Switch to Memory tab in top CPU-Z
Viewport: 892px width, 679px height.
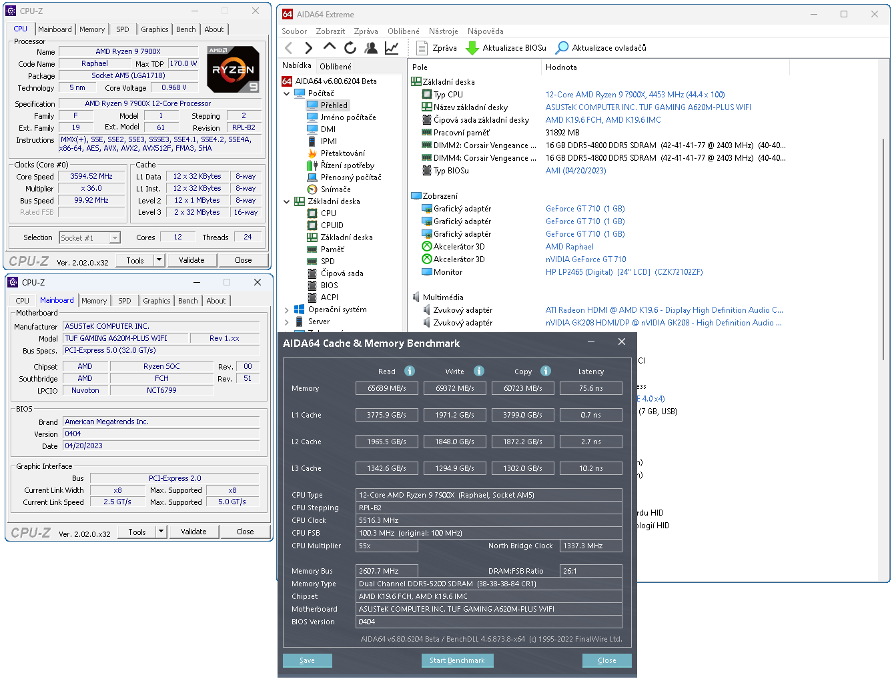pos(92,29)
